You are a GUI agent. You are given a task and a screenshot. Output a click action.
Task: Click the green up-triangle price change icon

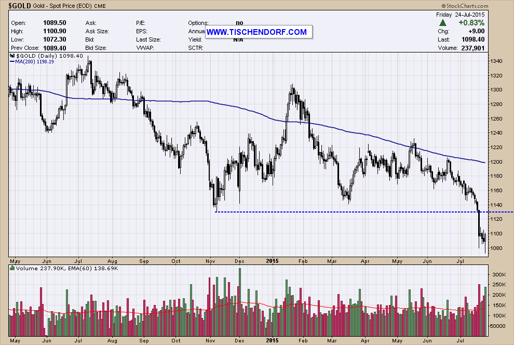pyautogui.click(x=442, y=23)
